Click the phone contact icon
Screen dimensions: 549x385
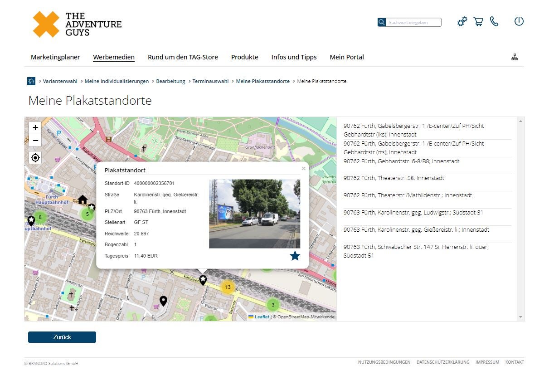(x=494, y=22)
